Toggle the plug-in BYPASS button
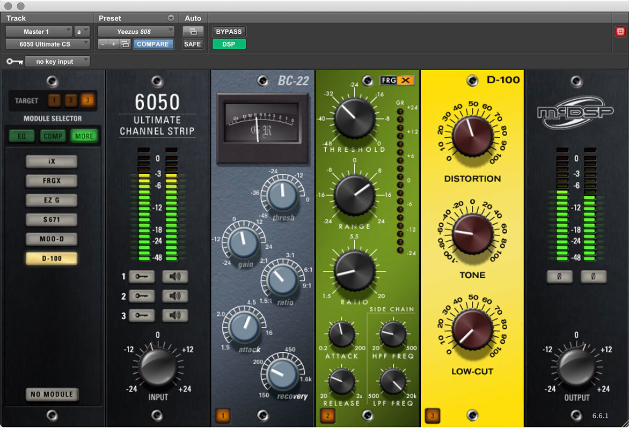 [229, 32]
